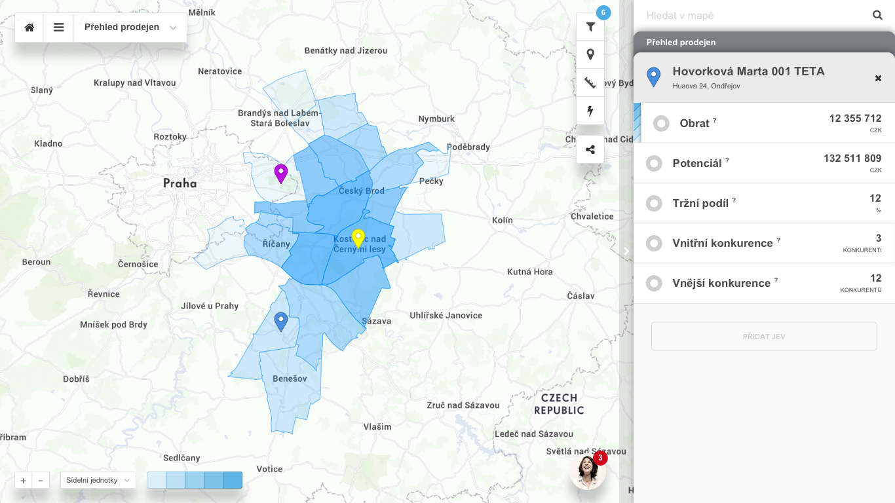Select the Potenciál radio button
895x503 pixels.
[654, 164]
